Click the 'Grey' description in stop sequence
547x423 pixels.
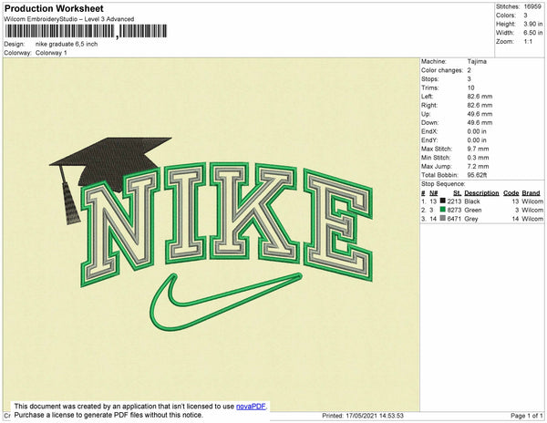[471, 219]
